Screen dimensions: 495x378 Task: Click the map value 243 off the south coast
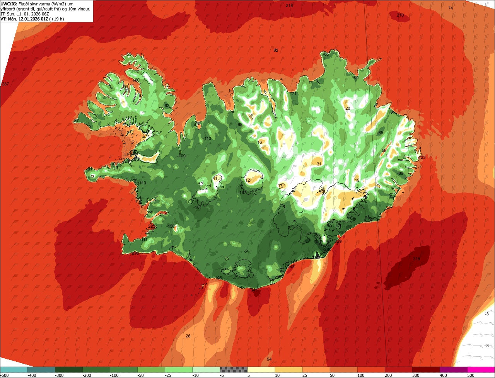291,267
